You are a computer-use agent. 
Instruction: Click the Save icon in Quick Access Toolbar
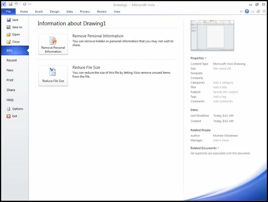10,4
